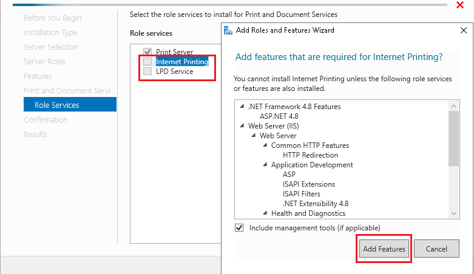The height and width of the screenshot is (274, 474).
Task: Toggle Include management tools checkbox
Action: pos(239,228)
